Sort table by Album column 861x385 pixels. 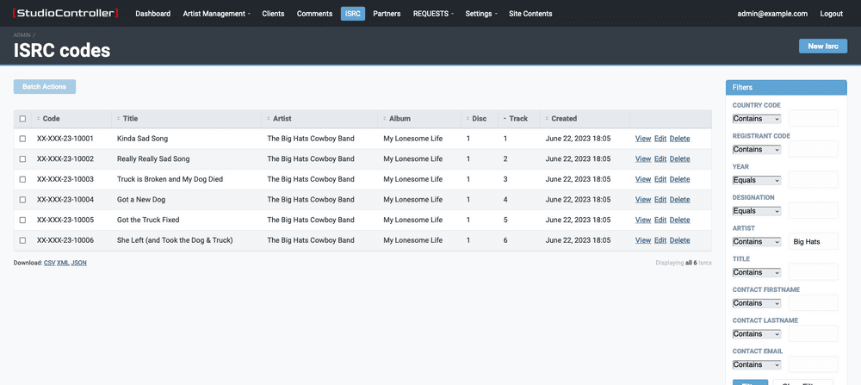tap(400, 119)
